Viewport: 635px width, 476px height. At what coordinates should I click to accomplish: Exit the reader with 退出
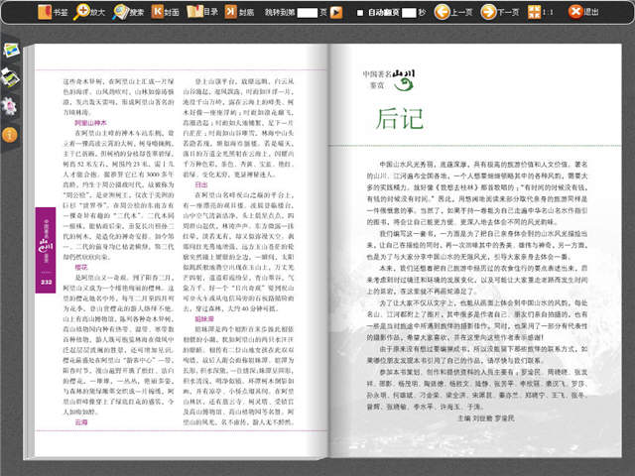point(583,12)
